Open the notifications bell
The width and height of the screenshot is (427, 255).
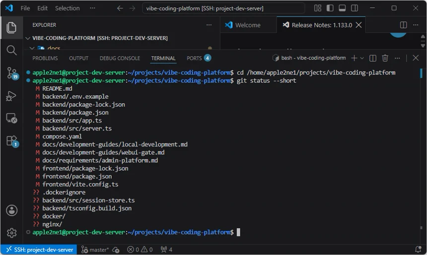point(418,250)
